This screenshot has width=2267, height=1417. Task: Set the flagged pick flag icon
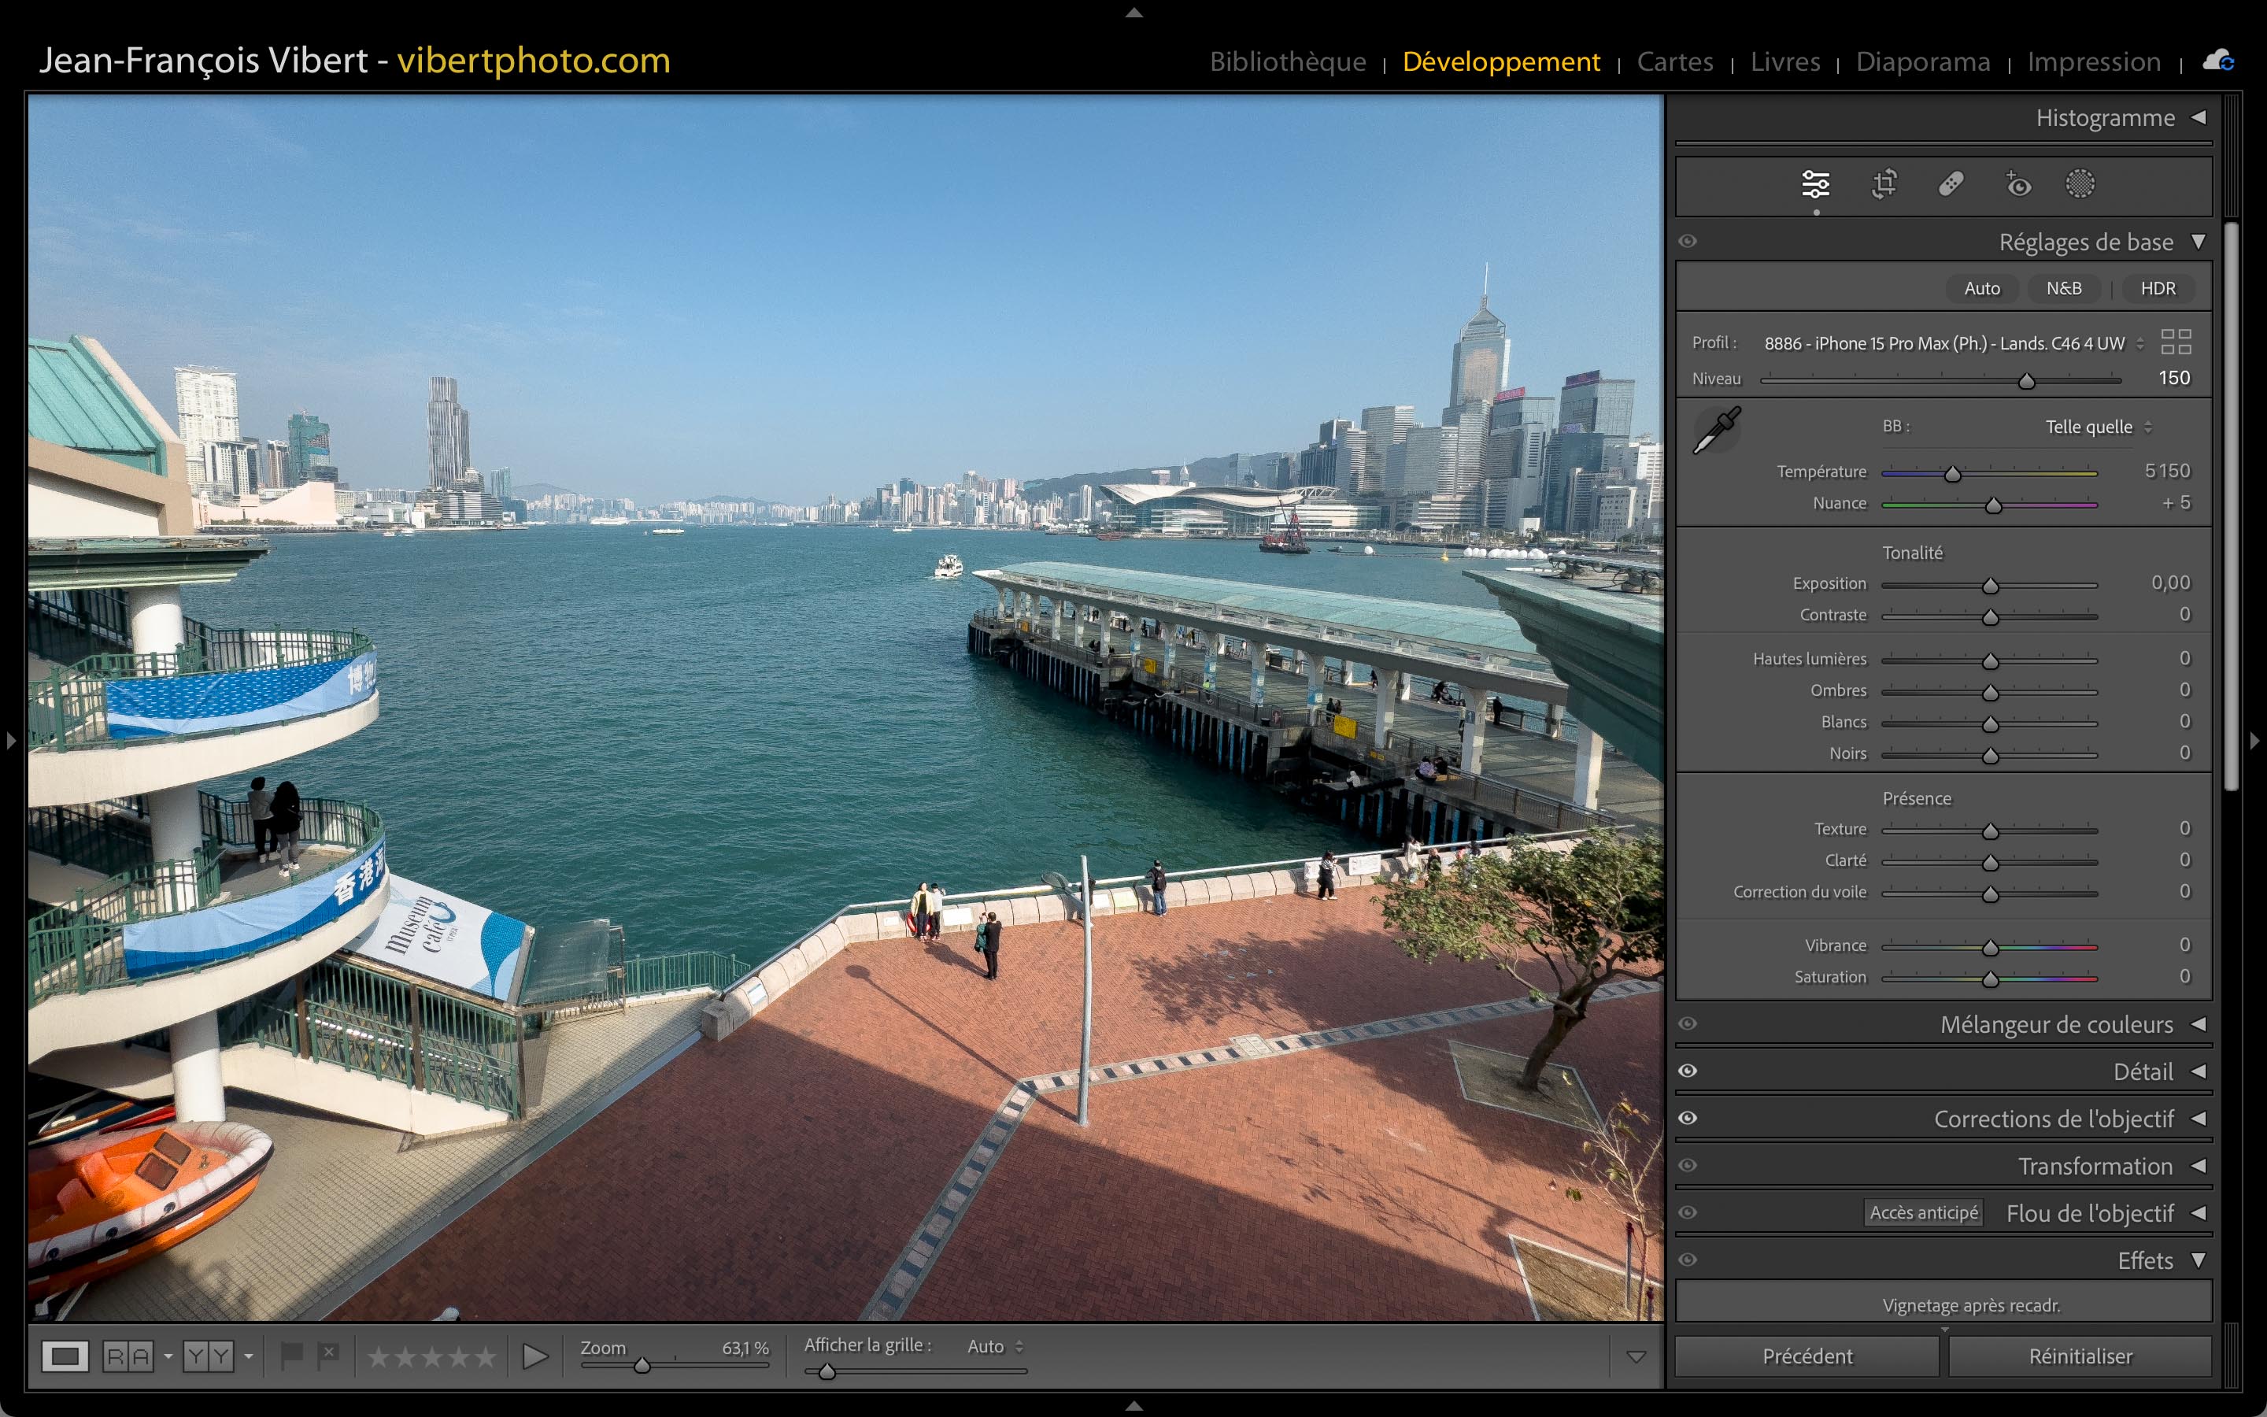[x=291, y=1355]
